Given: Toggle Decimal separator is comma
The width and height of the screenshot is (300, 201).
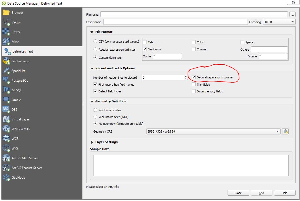Looking at the screenshot, I should [194, 77].
